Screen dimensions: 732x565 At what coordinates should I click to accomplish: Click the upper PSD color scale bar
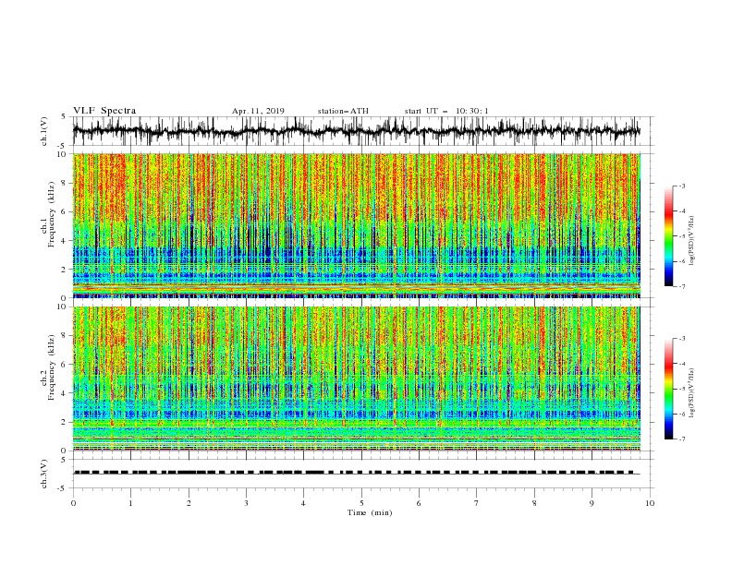pos(668,236)
